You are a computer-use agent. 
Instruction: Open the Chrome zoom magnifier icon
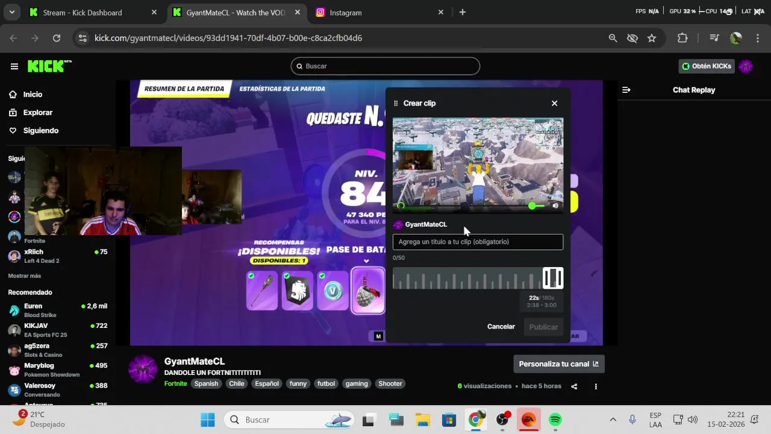pyautogui.click(x=613, y=38)
